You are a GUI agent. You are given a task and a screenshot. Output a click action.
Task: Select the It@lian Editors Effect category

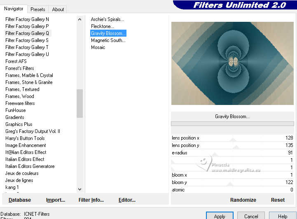[26, 152]
